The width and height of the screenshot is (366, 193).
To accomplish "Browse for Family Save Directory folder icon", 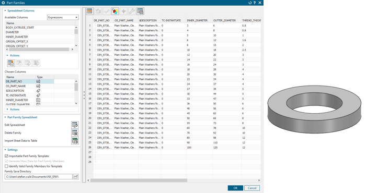I will (x=76, y=177).
